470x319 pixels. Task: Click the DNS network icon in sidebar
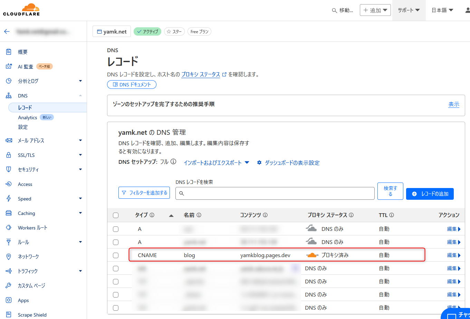pyautogui.click(x=9, y=96)
